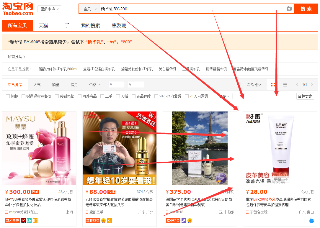The image size is (320, 228).
Task: Click the shop icon beside 不留名之敏
Action: (247, 212)
